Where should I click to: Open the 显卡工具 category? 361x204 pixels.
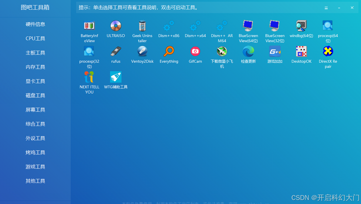coord(35,81)
